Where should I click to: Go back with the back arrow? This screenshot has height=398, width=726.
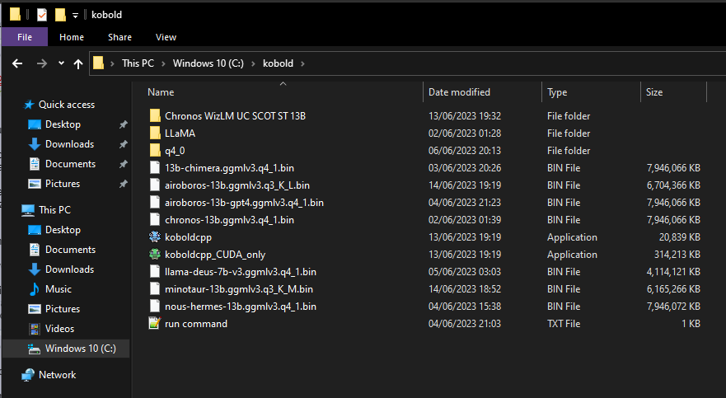[17, 63]
